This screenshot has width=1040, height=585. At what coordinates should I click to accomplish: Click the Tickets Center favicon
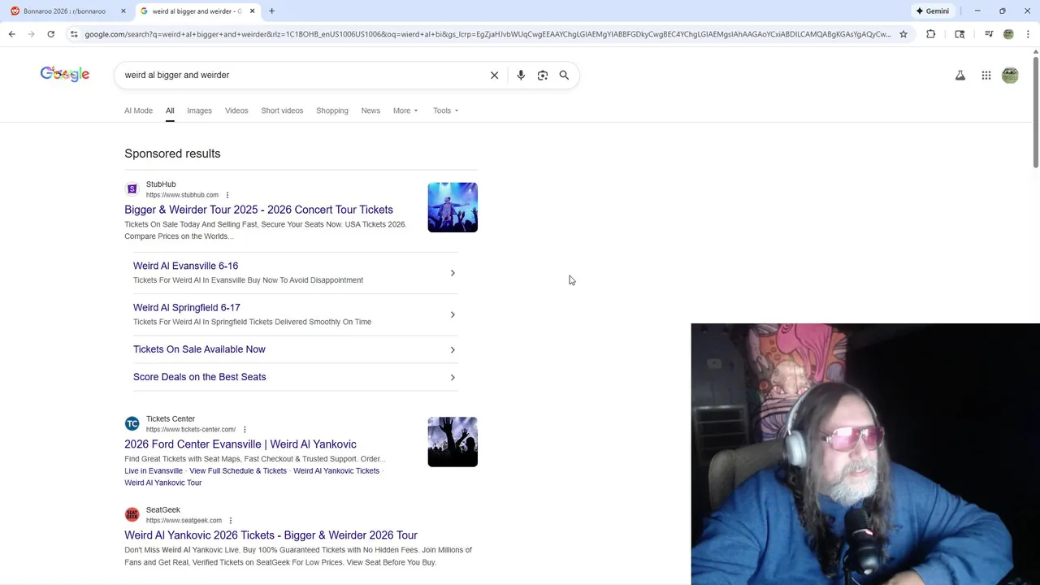pyautogui.click(x=132, y=424)
